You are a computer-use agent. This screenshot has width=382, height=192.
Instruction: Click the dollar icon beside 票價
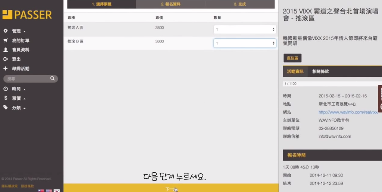[6, 98]
